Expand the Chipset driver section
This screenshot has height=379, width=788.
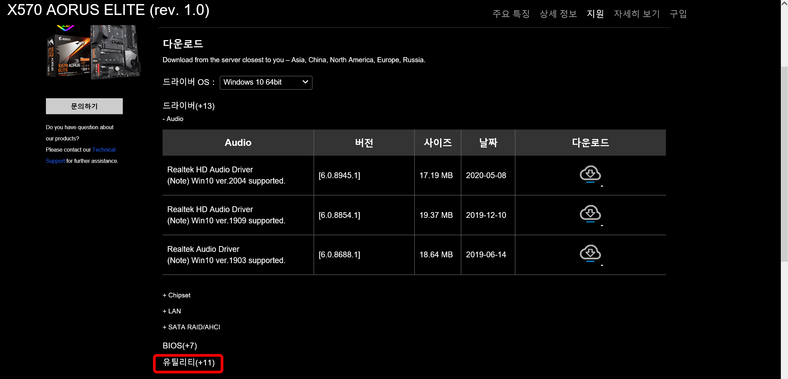pos(177,295)
